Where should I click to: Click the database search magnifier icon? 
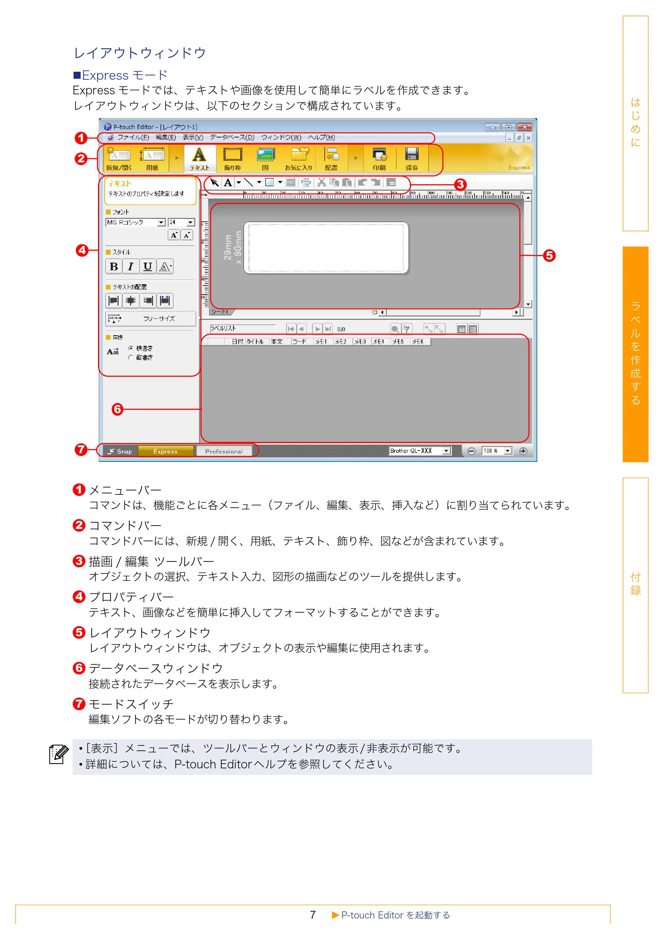(x=395, y=329)
